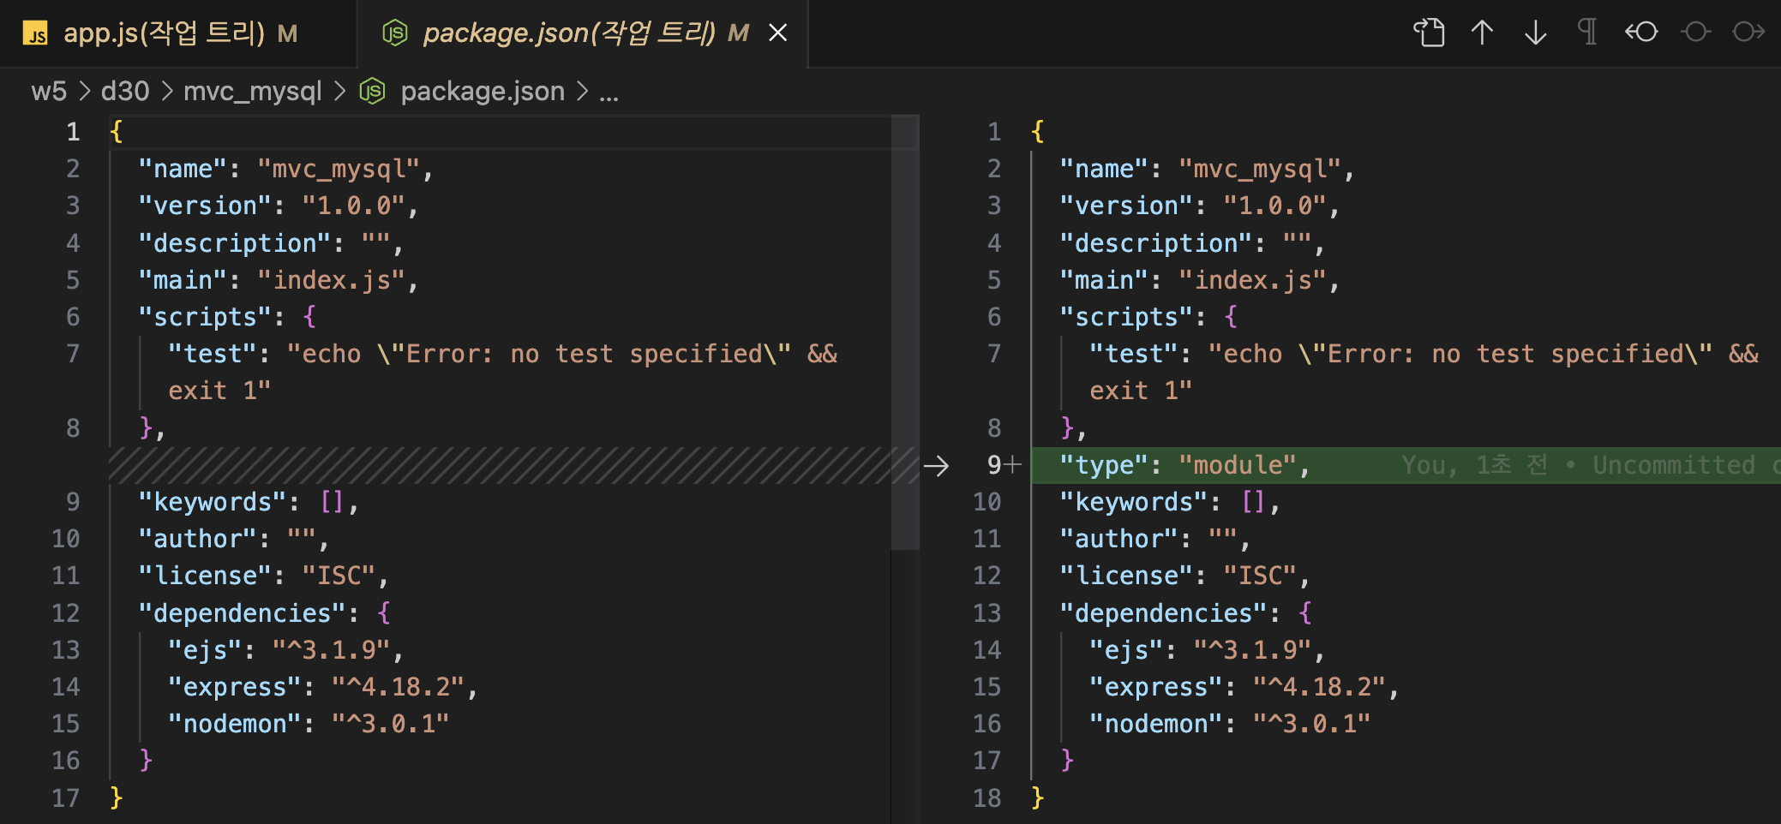The height and width of the screenshot is (824, 1781).
Task: Revert the change with the arrow at line 9
Action: click(936, 466)
